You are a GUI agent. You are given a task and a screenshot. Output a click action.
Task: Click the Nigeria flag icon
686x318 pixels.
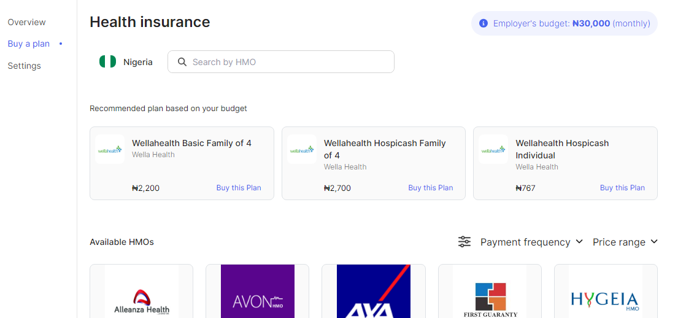[x=108, y=62]
